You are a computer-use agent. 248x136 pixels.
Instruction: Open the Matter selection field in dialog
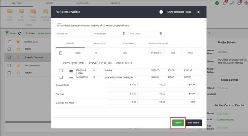pyautogui.click(x=128, y=25)
